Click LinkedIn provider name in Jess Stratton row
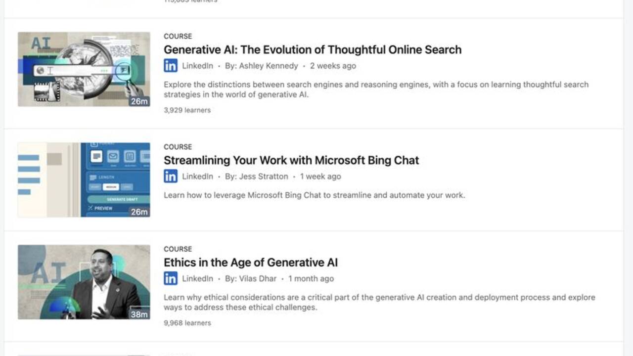This screenshot has height=356, width=633. tap(198, 177)
